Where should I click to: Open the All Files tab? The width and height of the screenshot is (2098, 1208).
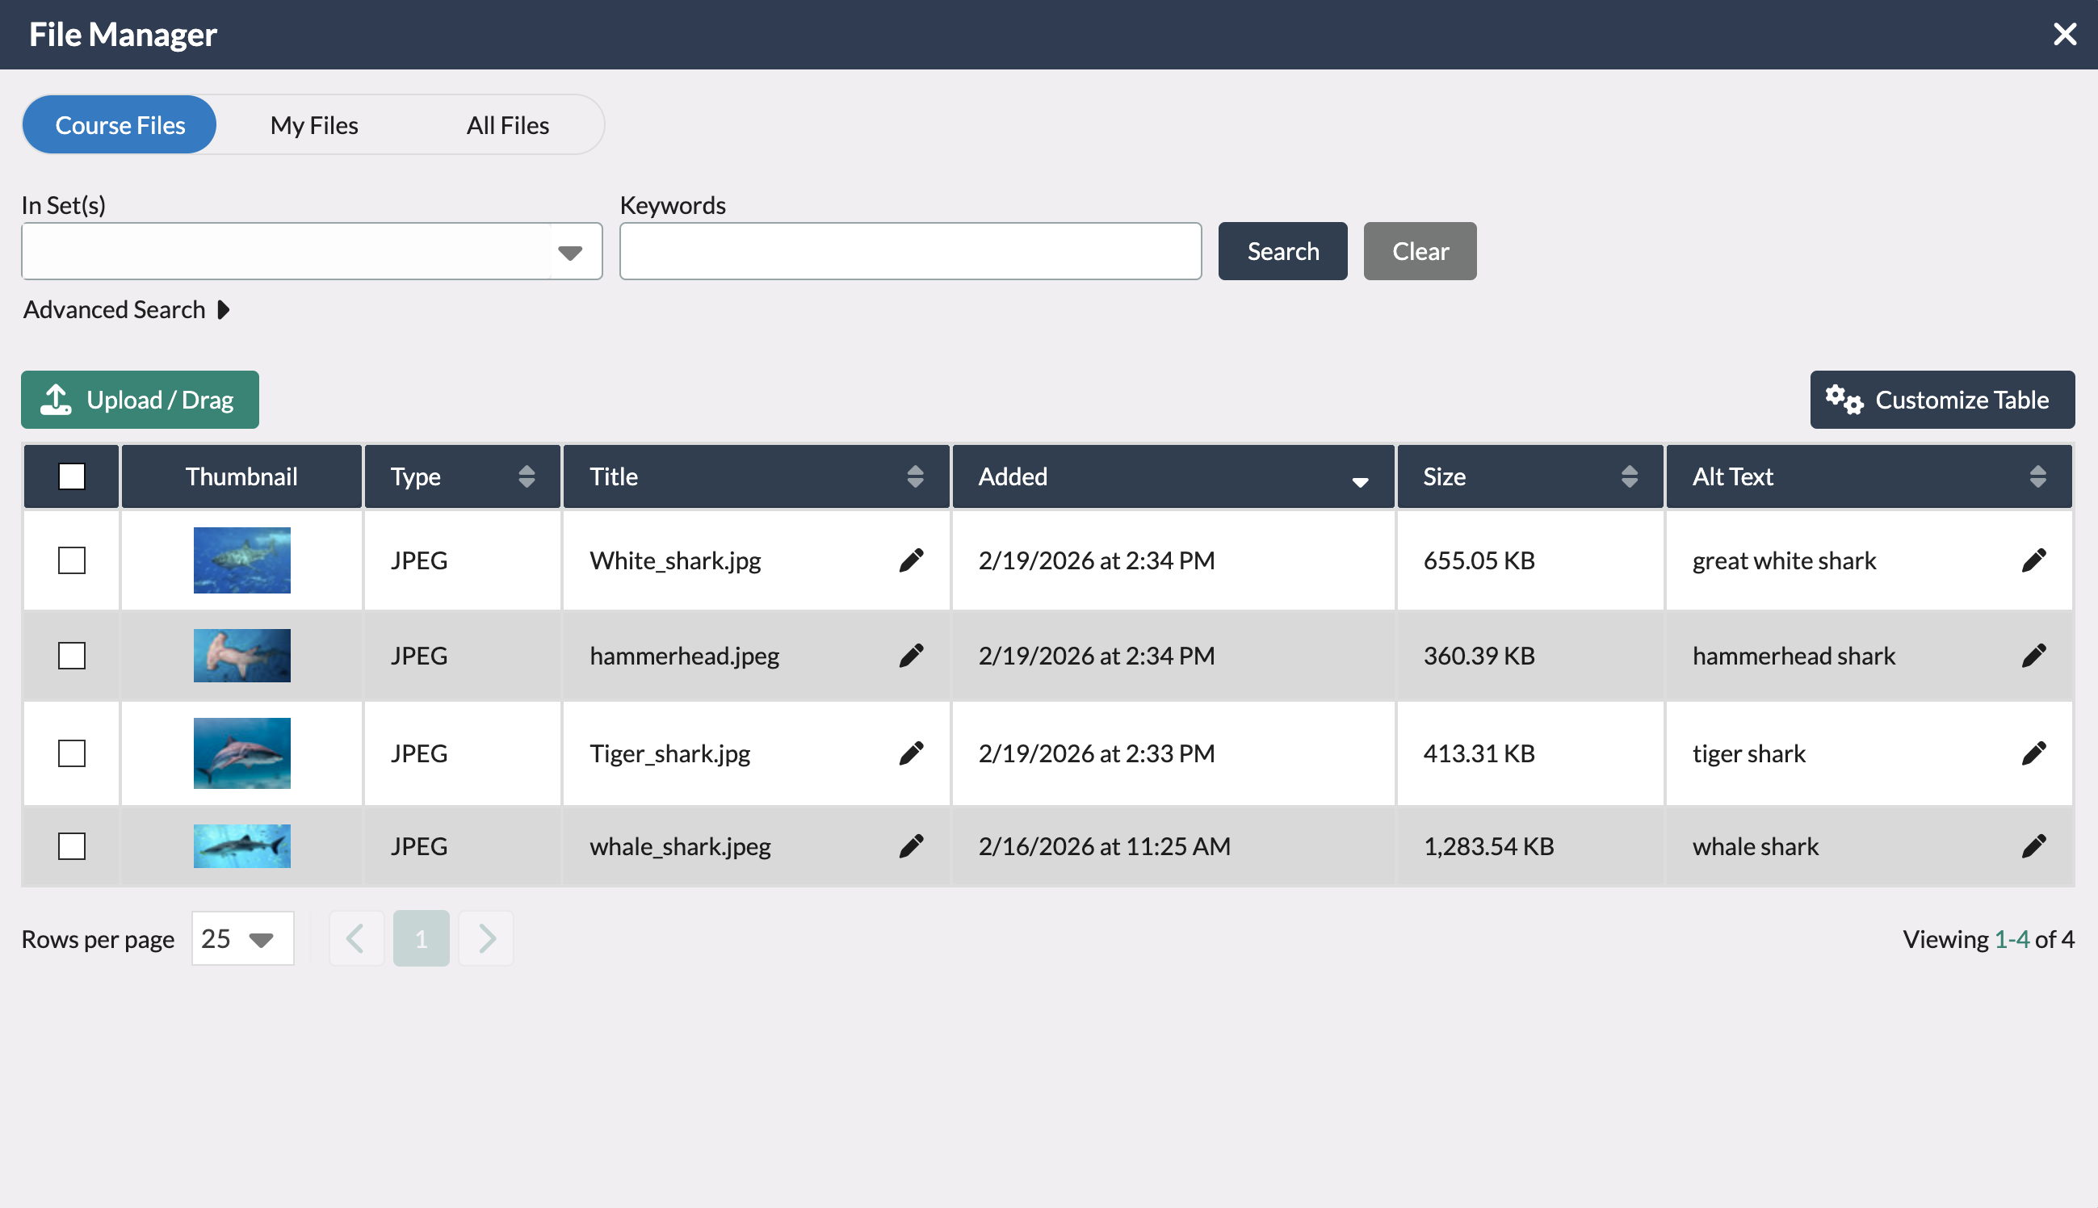point(507,124)
